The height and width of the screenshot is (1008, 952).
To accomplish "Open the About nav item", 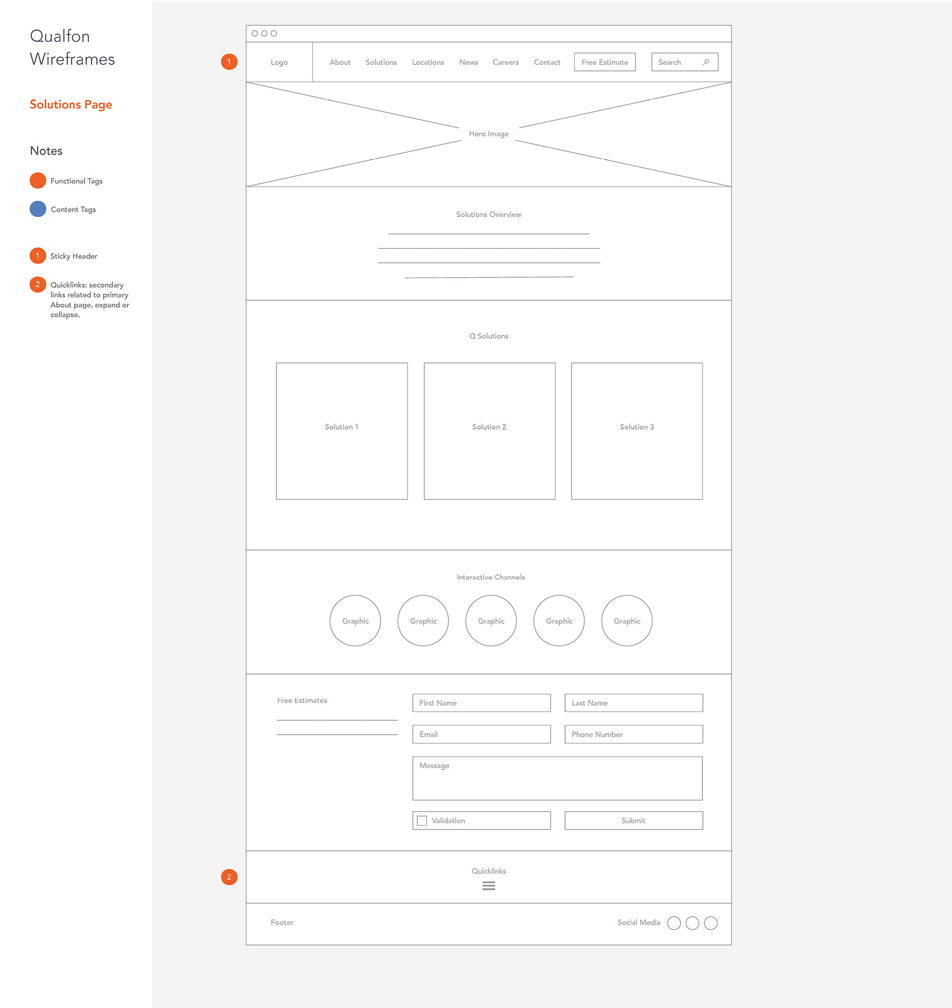I will click(x=340, y=62).
